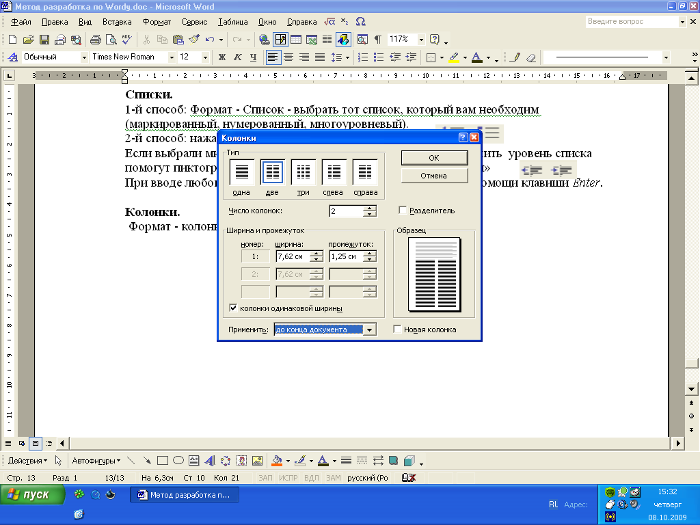Click the Bold (Ж) formatting icon

(221, 57)
